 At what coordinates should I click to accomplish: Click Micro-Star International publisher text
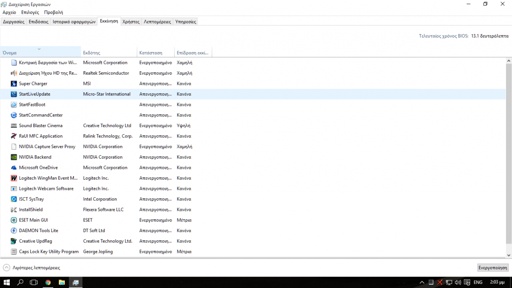(x=107, y=94)
